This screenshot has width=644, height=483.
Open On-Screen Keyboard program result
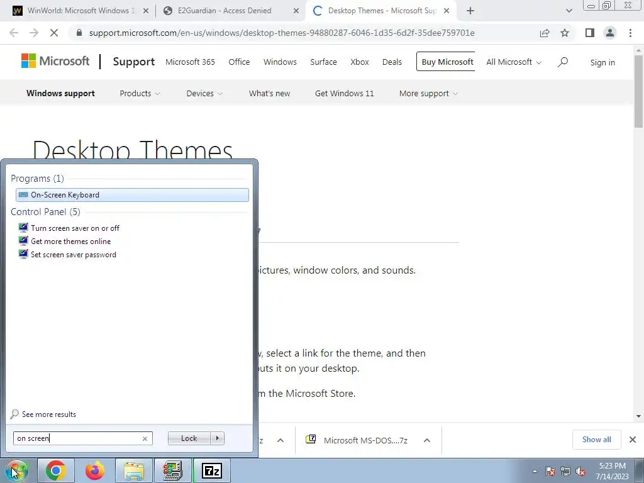tap(132, 195)
